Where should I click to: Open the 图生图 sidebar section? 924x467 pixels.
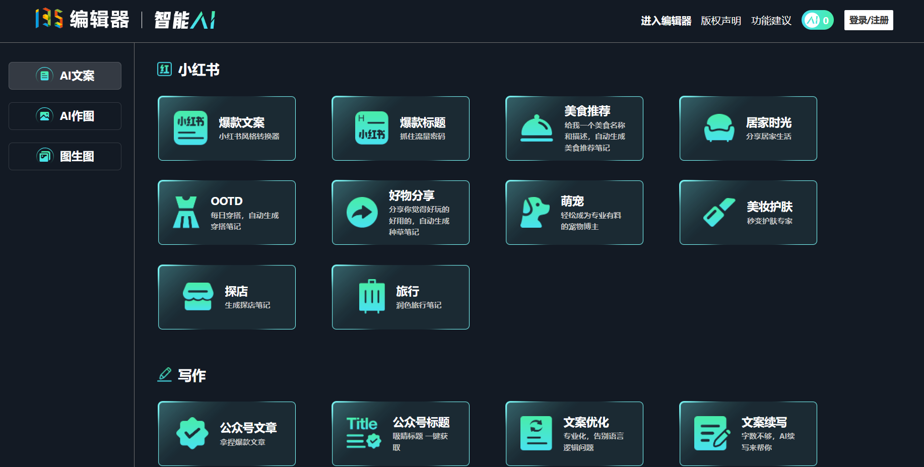(64, 156)
